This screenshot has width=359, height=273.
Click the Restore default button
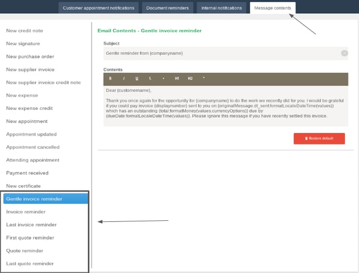coord(319,138)
